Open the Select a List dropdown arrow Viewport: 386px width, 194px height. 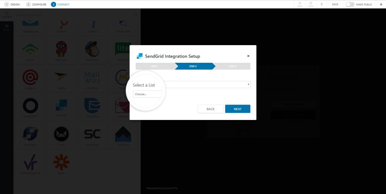coord(248,85)
